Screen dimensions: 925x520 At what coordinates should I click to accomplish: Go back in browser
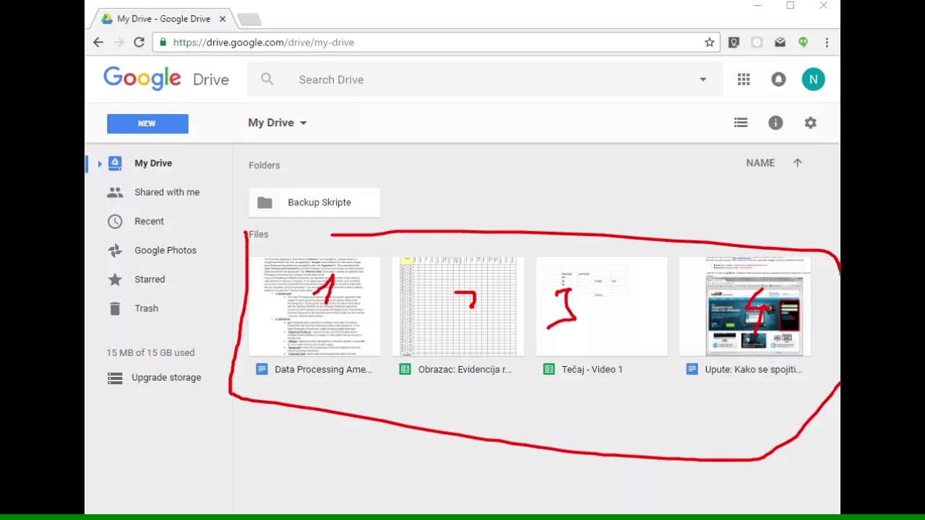click(98, 43)
